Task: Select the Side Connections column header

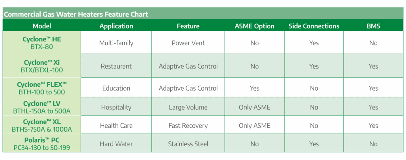Action: coord(314,26)
